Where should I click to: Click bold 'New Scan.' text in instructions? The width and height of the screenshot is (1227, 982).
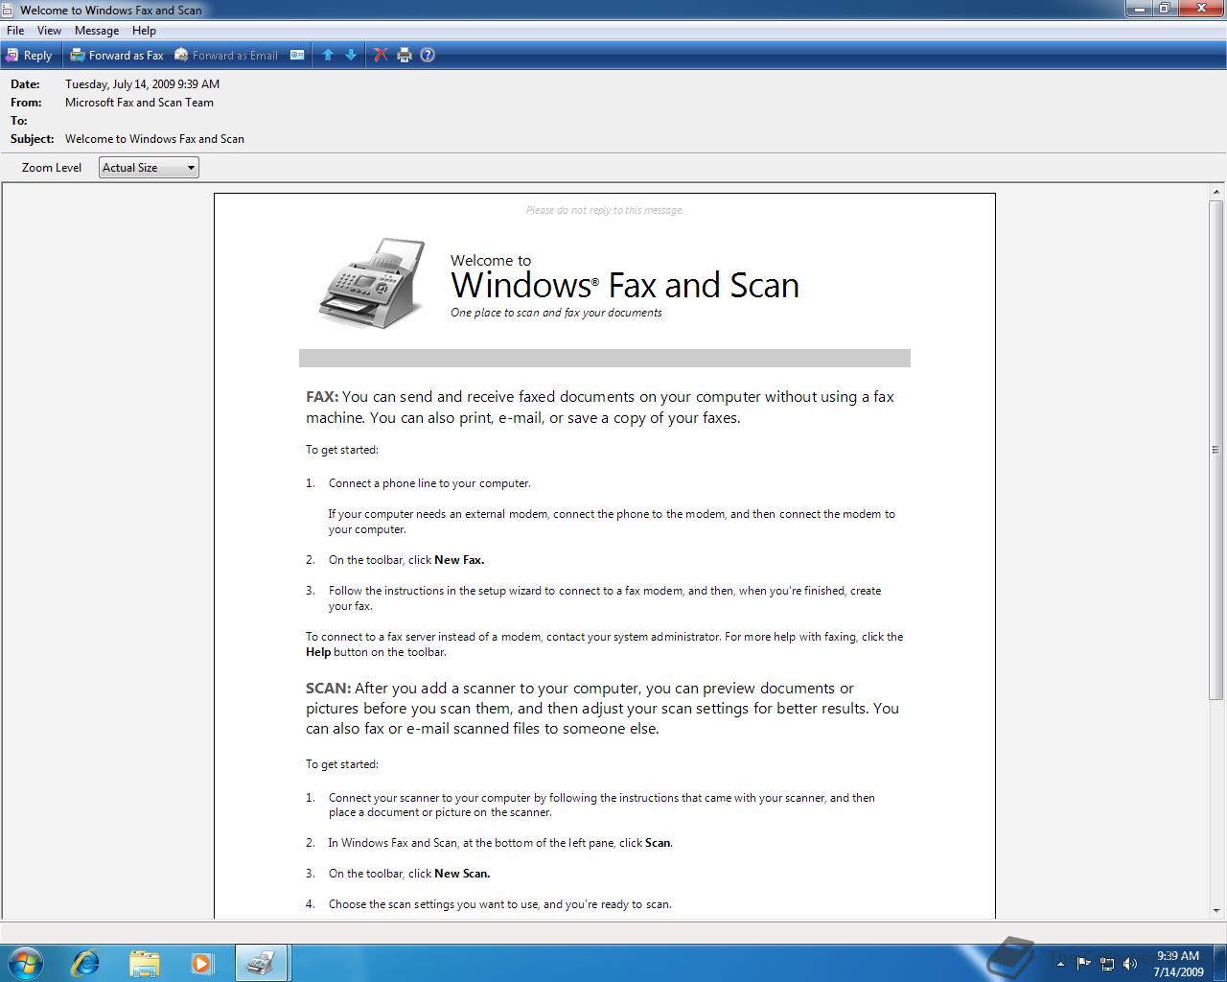tap(462, 874)
